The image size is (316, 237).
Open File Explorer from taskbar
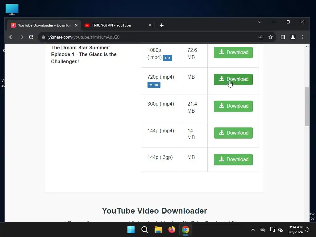158,230
